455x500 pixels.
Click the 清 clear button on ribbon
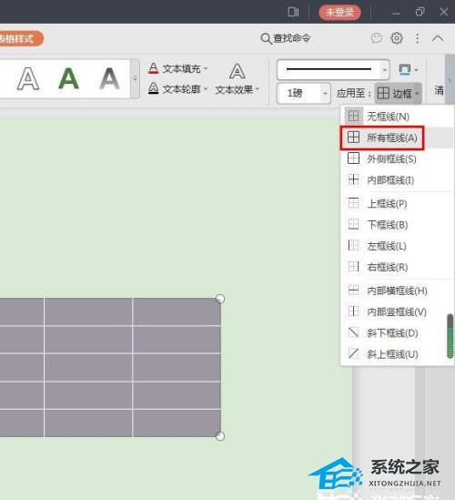439,90
